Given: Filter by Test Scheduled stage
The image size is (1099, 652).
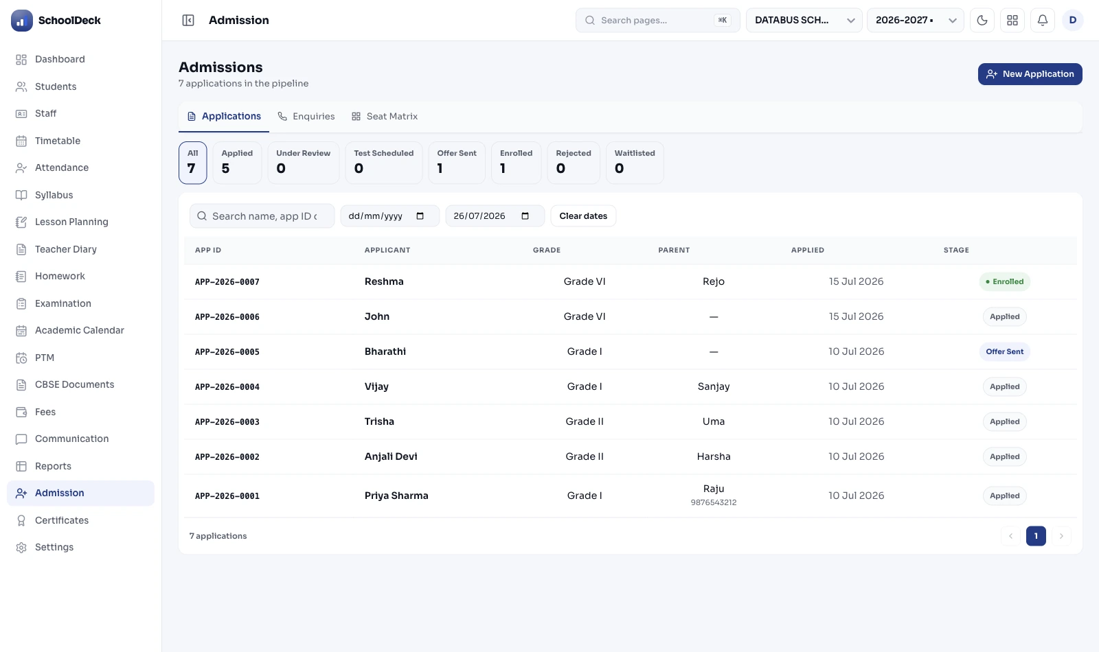Looking at the screenshot, I should (x=384, y=163).
